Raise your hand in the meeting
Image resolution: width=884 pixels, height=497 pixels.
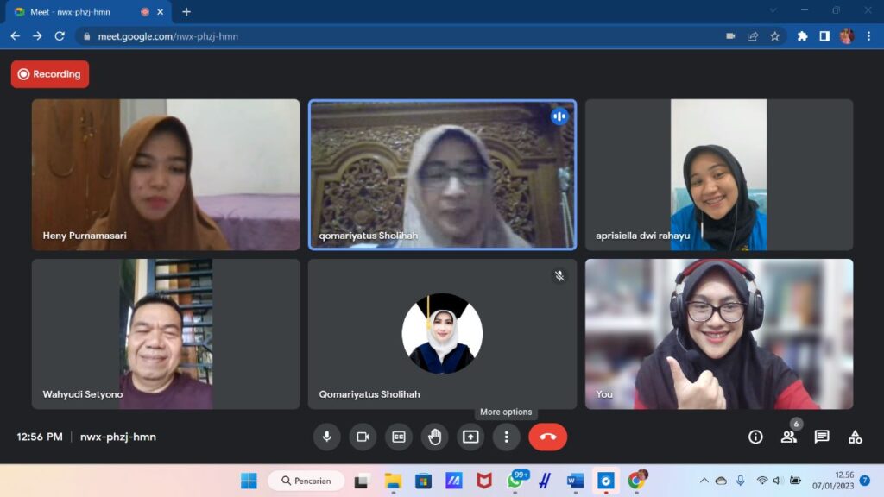(434, 437)
